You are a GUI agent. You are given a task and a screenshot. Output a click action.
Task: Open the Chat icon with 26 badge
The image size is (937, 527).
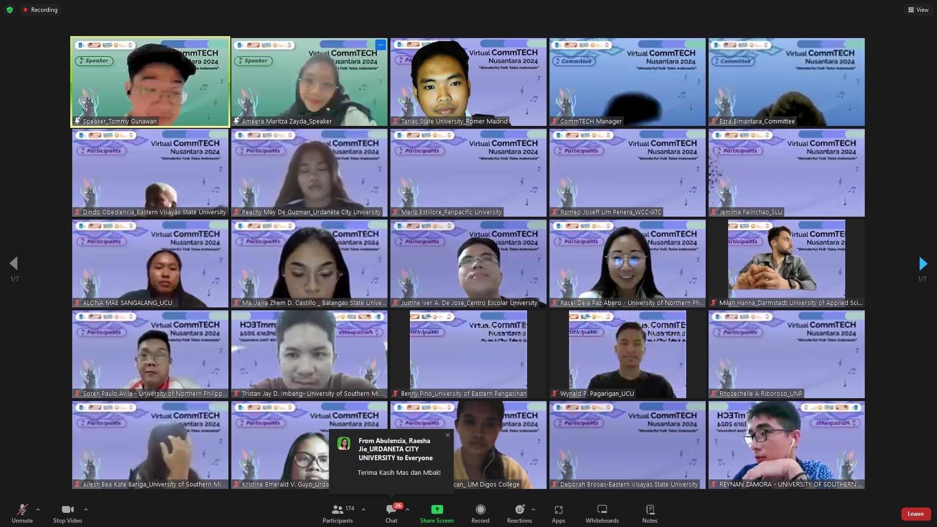point(391,510)
